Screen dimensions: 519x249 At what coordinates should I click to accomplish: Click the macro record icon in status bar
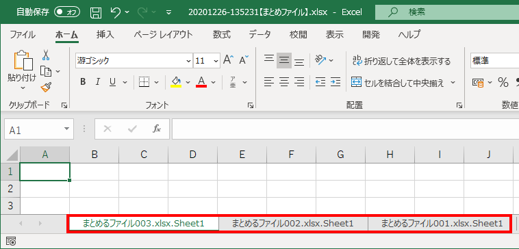[x=10, y=241]
